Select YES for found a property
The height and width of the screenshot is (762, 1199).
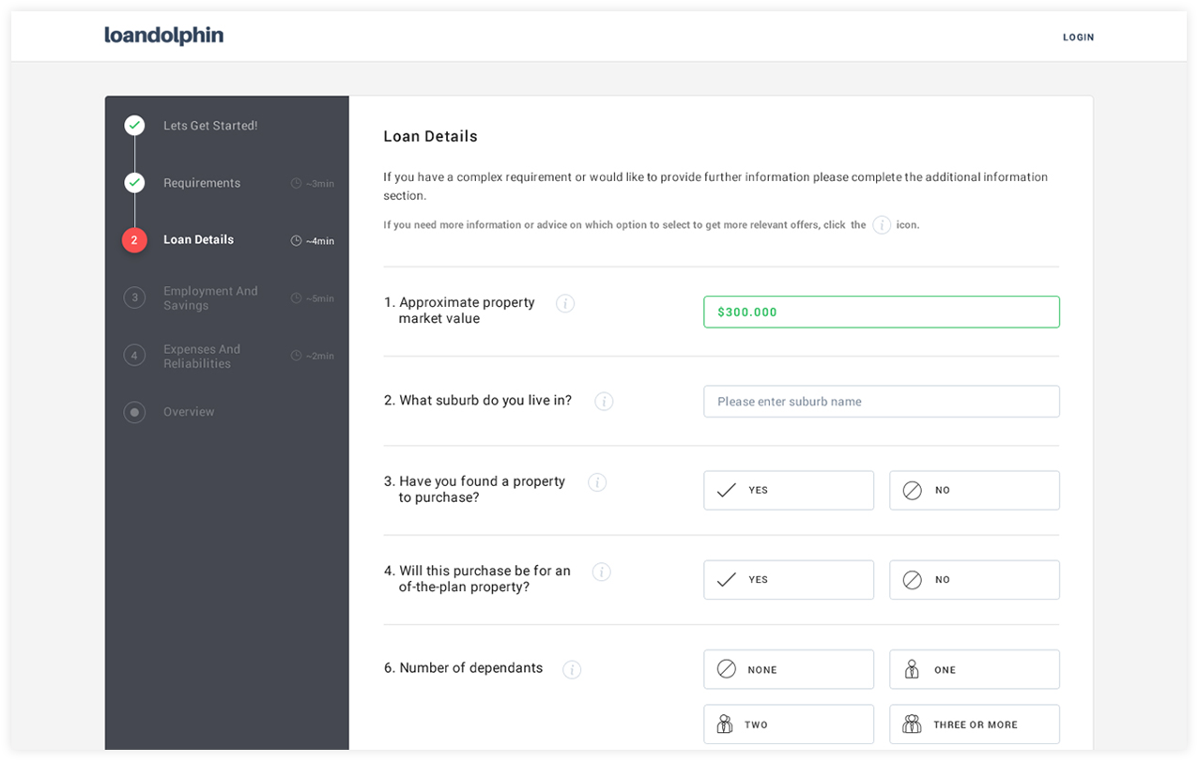click(x=789, y=490)
